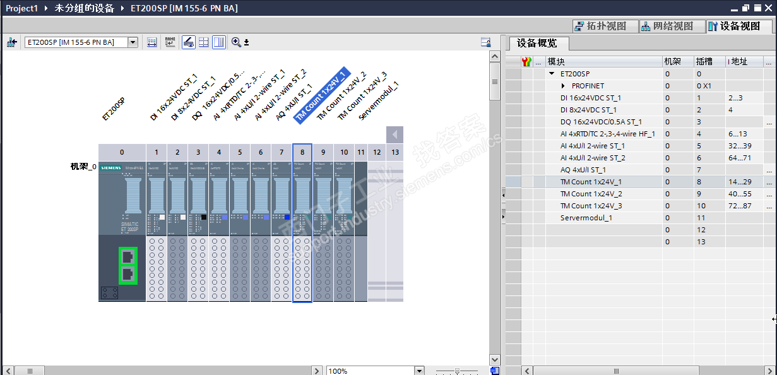
Task: Select the module image in slot 1
Action: pos(156,231)
